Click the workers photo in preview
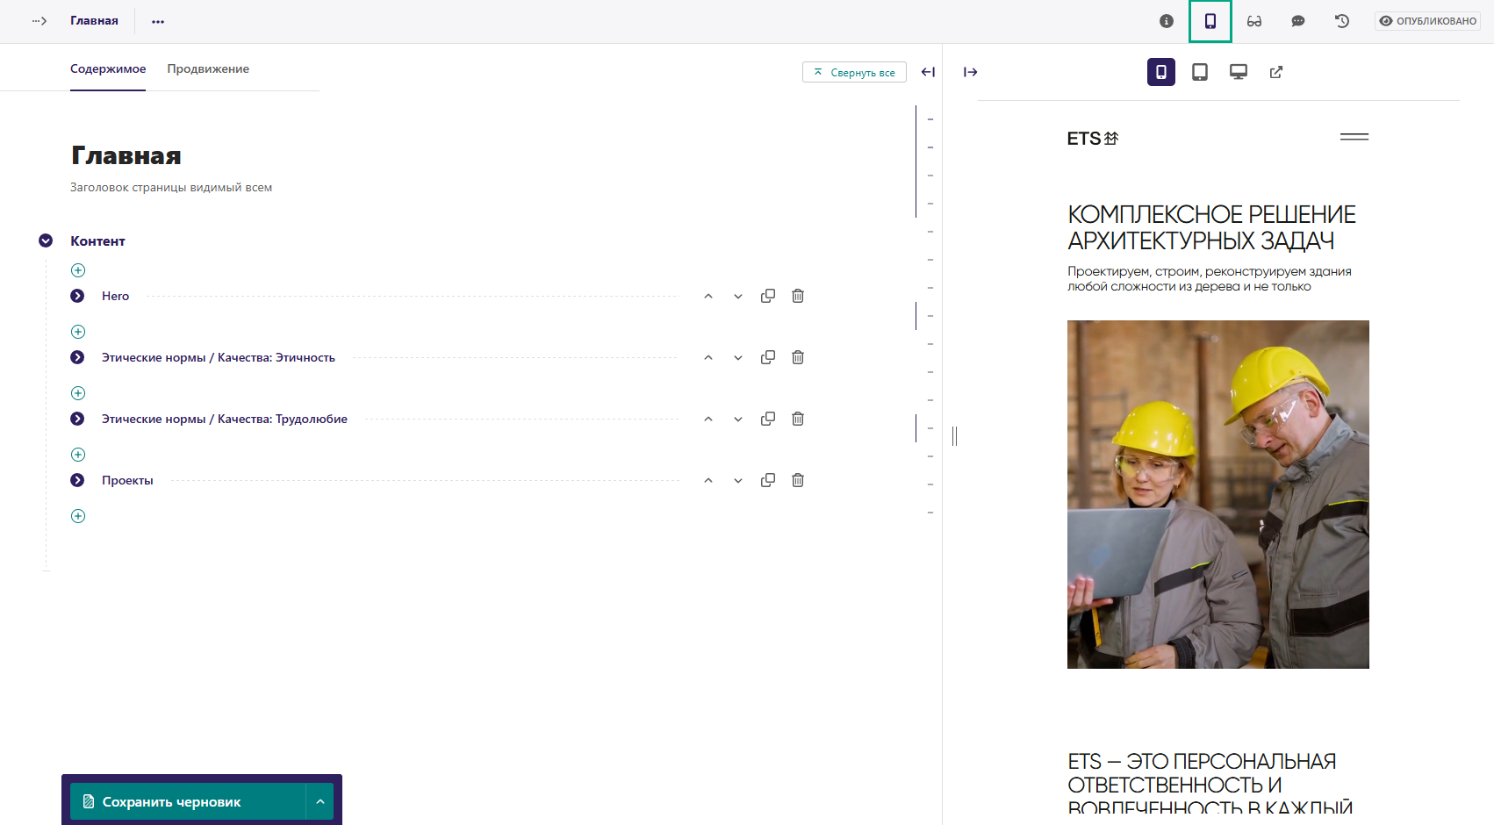Image resolution: width=1494 pixels, height=825 pixels. [x=1218, y=494]
